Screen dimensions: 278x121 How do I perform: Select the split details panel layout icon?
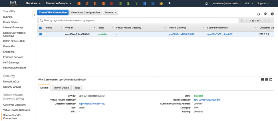[x=267, y=80]
